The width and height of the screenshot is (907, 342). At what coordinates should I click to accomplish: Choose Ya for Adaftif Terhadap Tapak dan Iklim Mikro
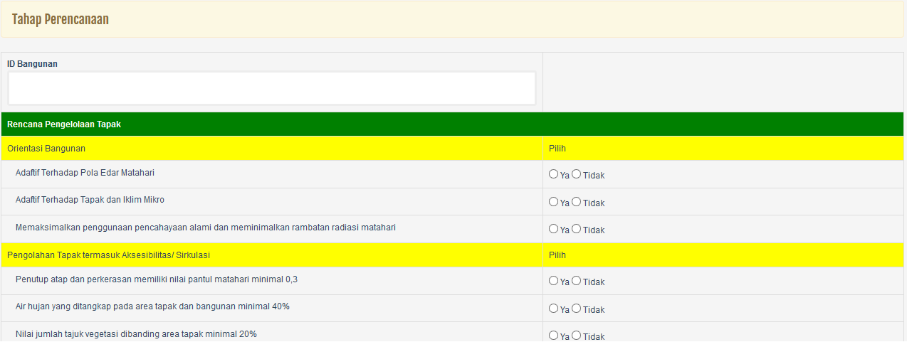click(553, 202)
